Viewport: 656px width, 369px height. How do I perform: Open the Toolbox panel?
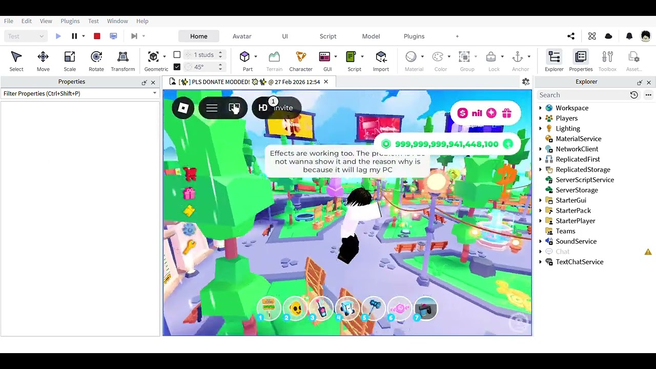607,61
